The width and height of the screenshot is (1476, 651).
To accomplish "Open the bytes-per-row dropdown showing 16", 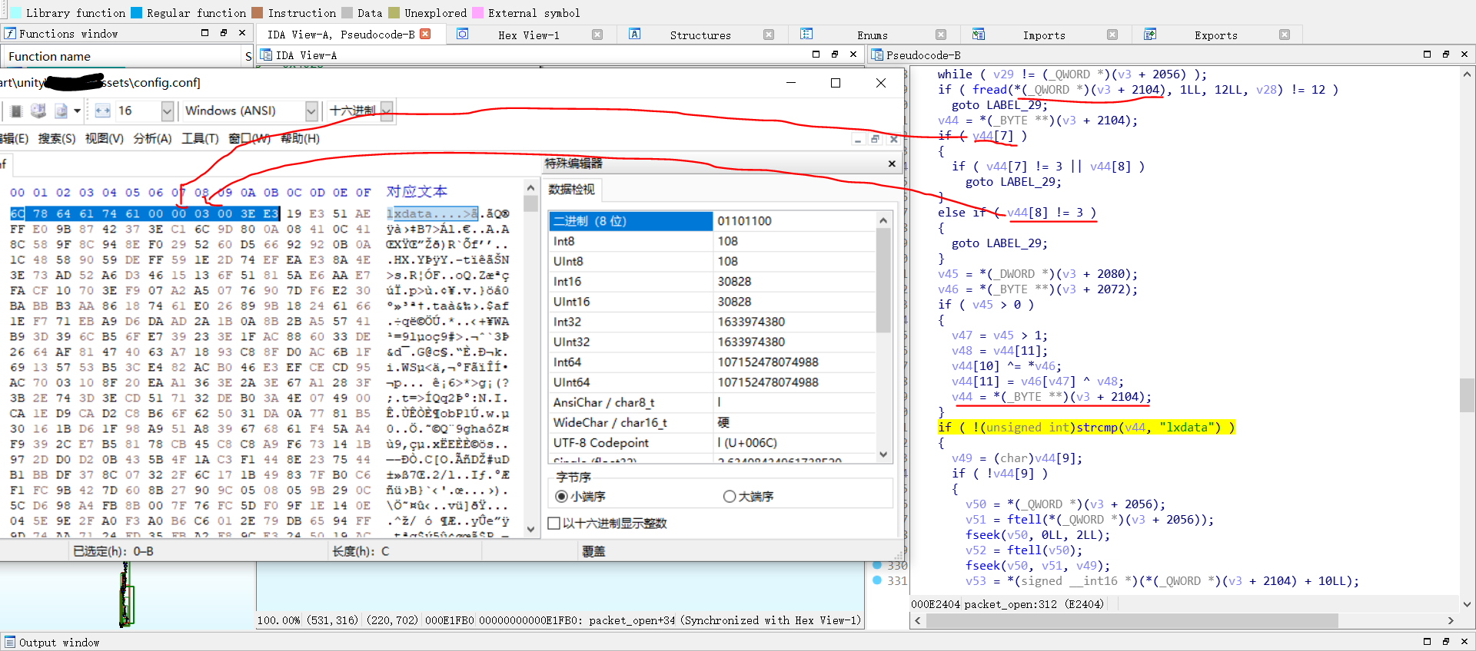I will click(167, 111).
